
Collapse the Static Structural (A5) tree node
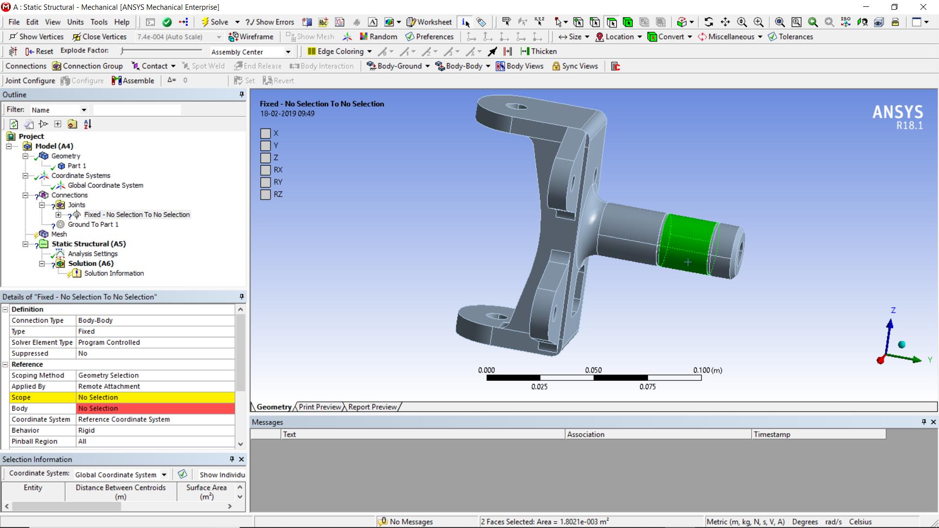click(x=25, y=244)
